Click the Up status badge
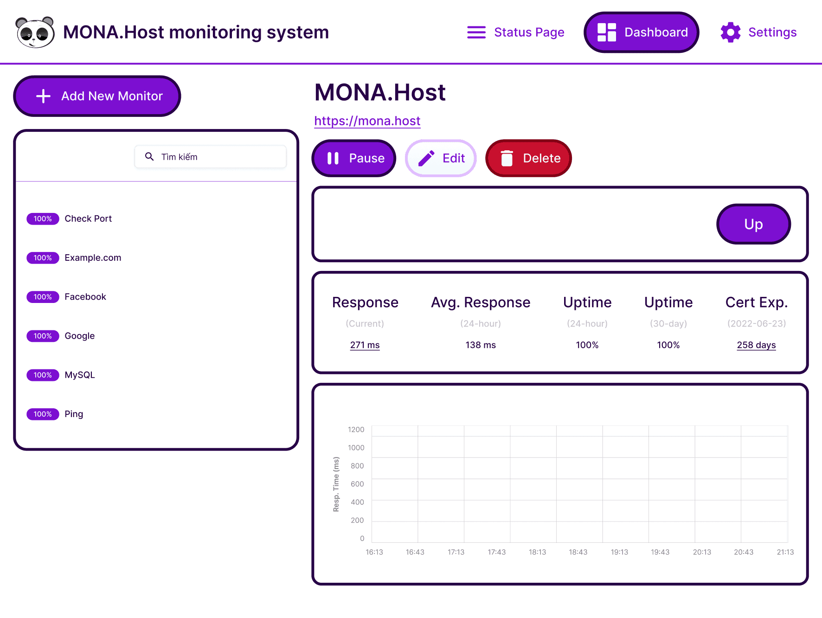Image resolution: width=822 pixels, height=618 pixels. click(x=753, y=224)
